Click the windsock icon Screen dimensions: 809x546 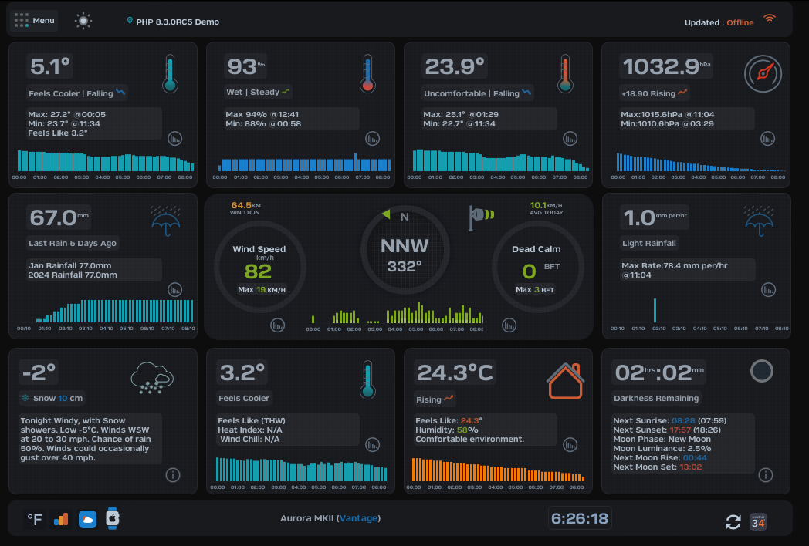(481, 217)
